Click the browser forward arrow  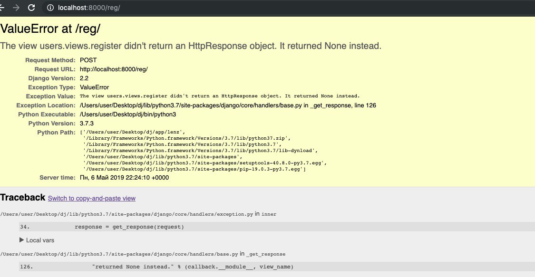tap(16, 8)
